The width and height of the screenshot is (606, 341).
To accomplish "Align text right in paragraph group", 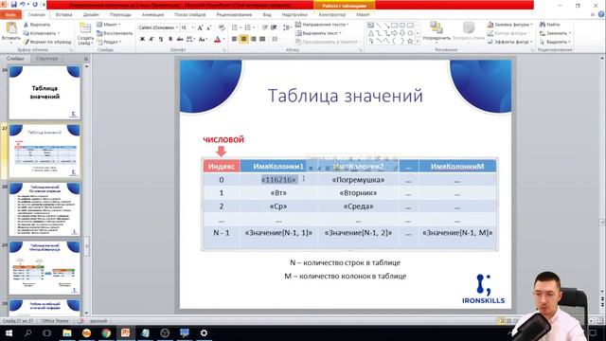I will (x=253, y=39).
